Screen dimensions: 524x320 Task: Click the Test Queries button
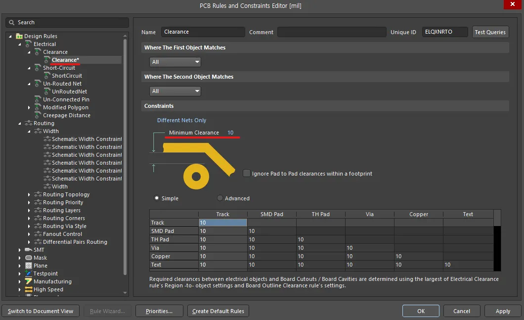490,32
